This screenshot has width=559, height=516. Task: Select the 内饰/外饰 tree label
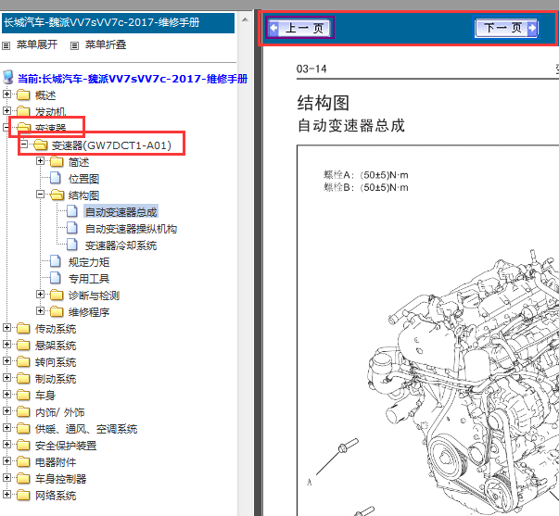[x=59, y=412]
